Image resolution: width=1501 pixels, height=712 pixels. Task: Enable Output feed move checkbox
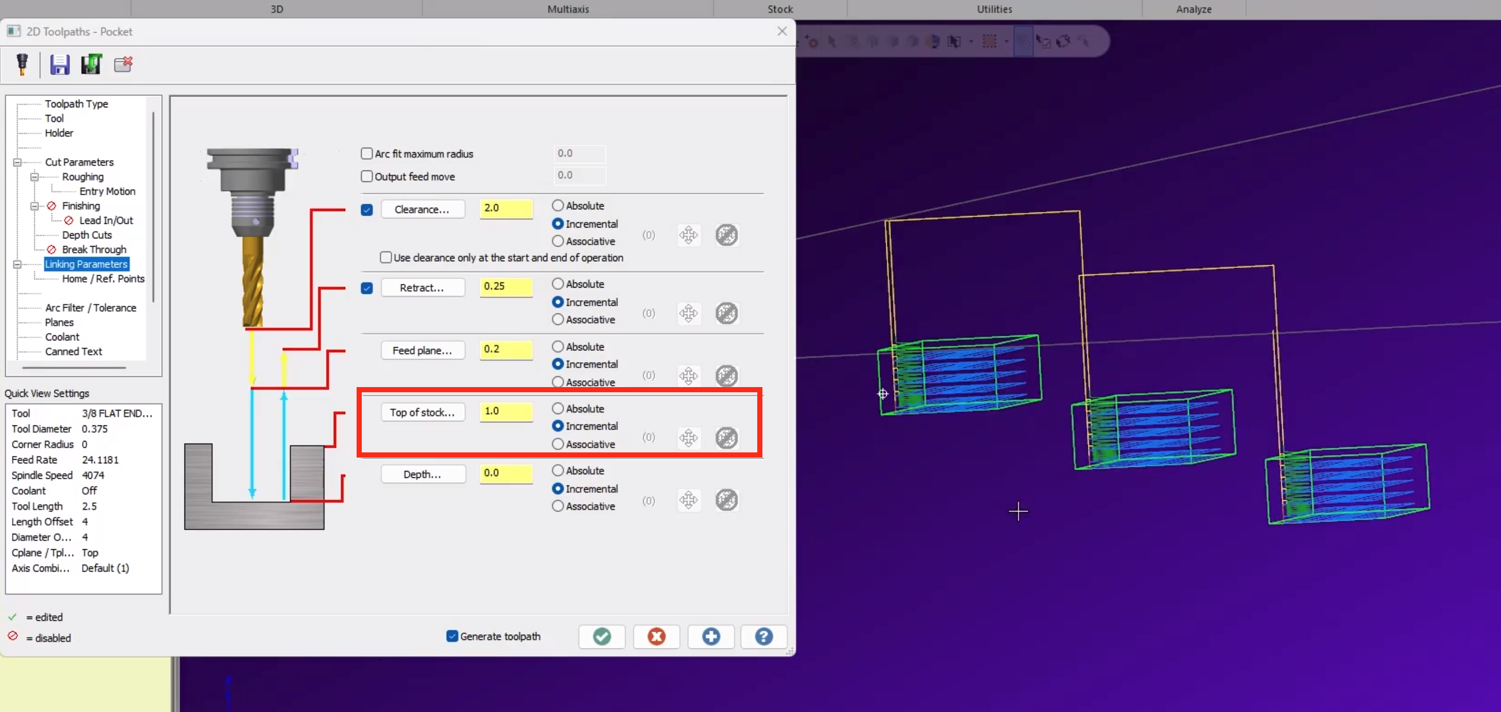(366, 176)
